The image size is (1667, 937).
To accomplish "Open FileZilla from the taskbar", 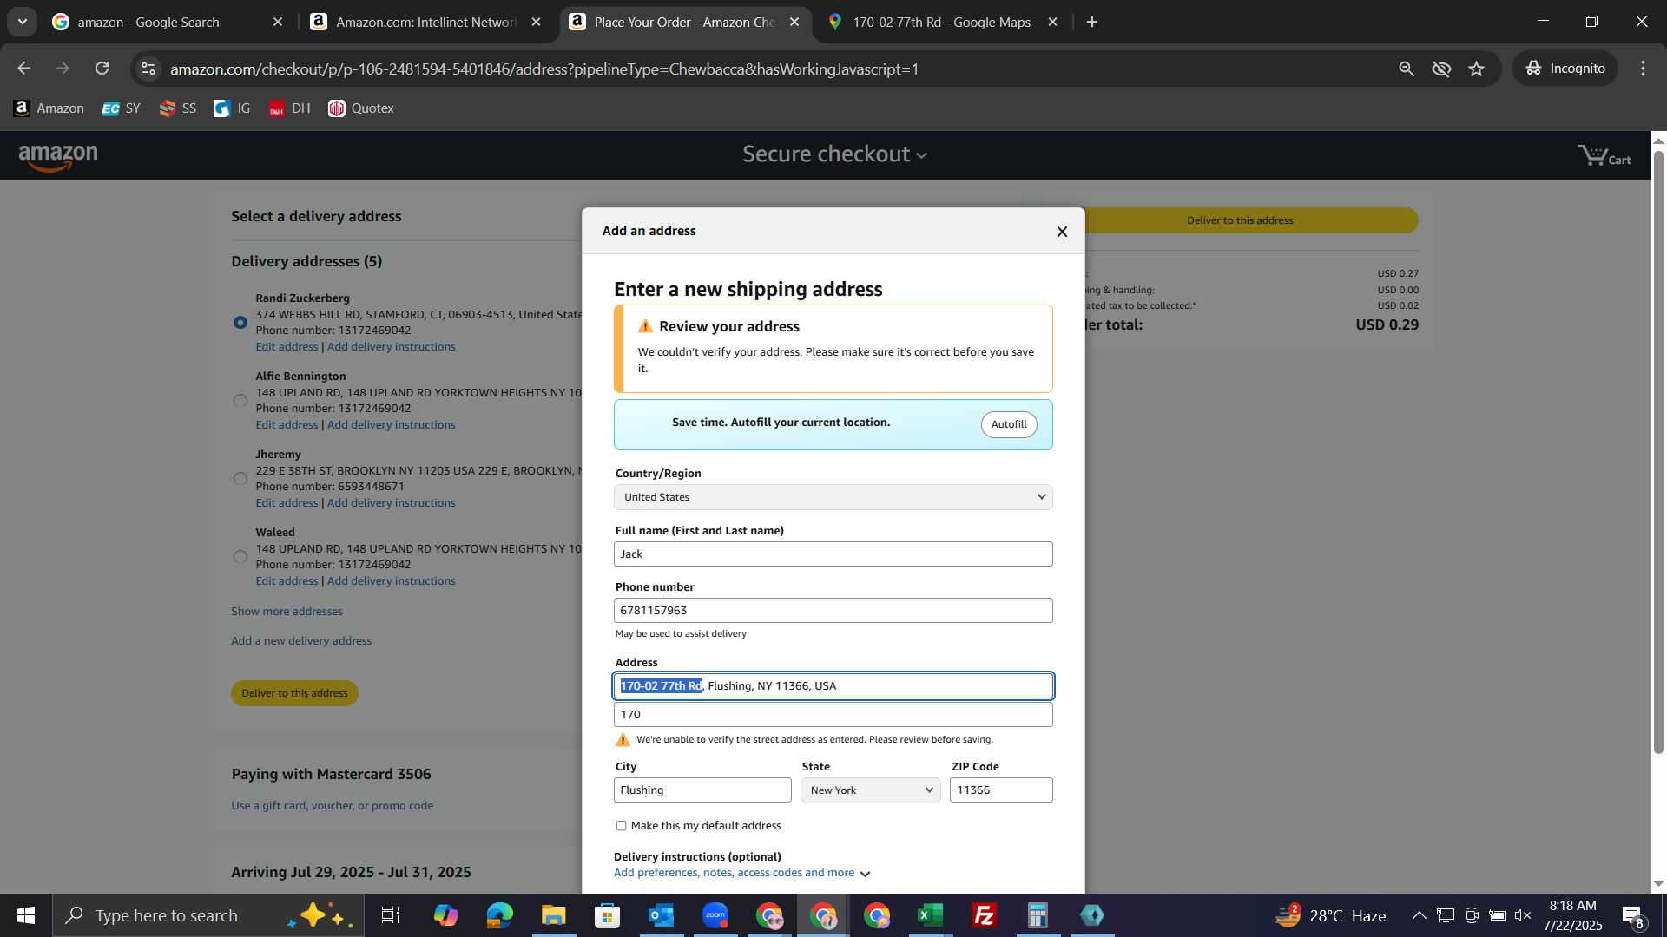I will click(985, 915).
